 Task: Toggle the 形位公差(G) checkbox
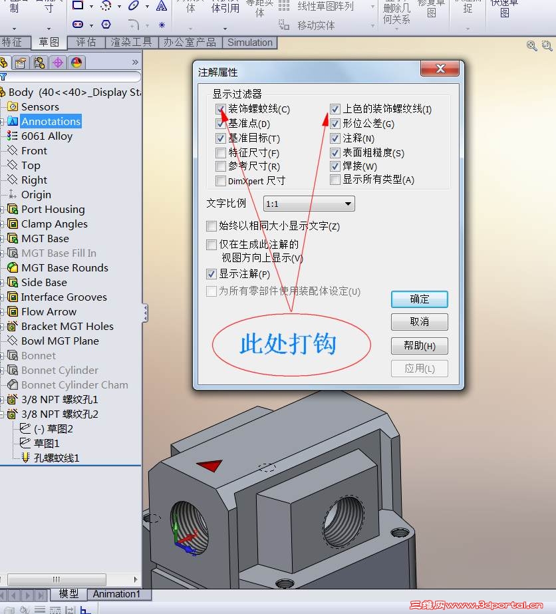[x=335, y=124]
